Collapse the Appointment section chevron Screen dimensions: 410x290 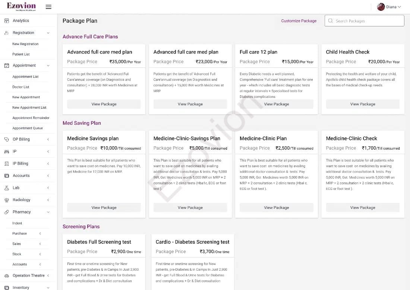(48, 66)
